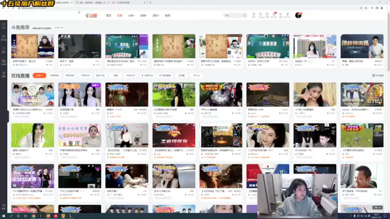Image resolution: width=390 pixels, height=219 pixels.
Task: Filter streams by 单机热游 category
Action: [x=70, y=75]
